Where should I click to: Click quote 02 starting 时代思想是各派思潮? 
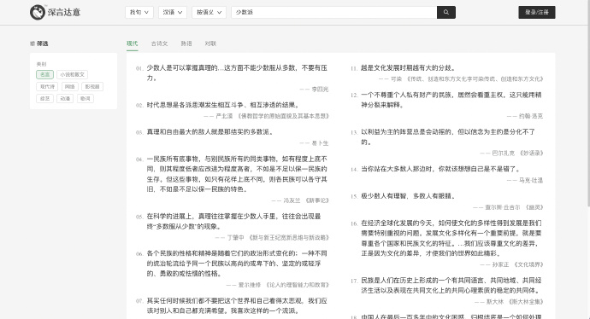[223, 105]
